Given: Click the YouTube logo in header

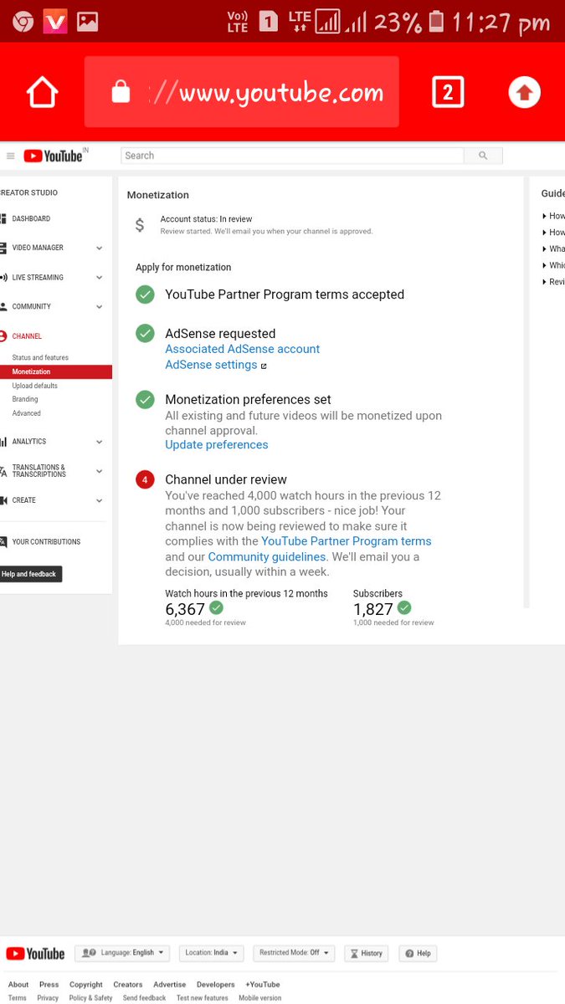Looking at the screenshot, I should pyautogui.click(x=54, y=156).
